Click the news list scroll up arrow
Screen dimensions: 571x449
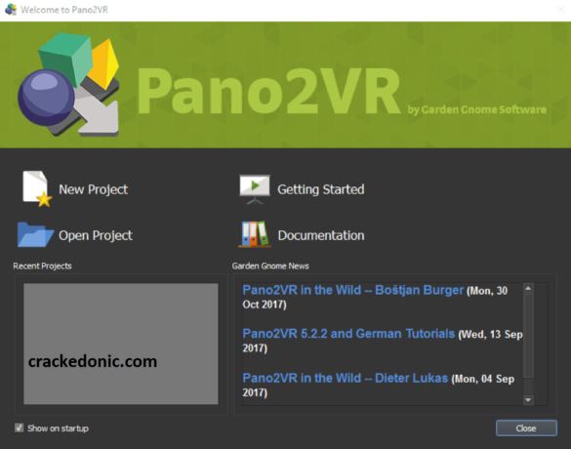click(x=528, y=288)
